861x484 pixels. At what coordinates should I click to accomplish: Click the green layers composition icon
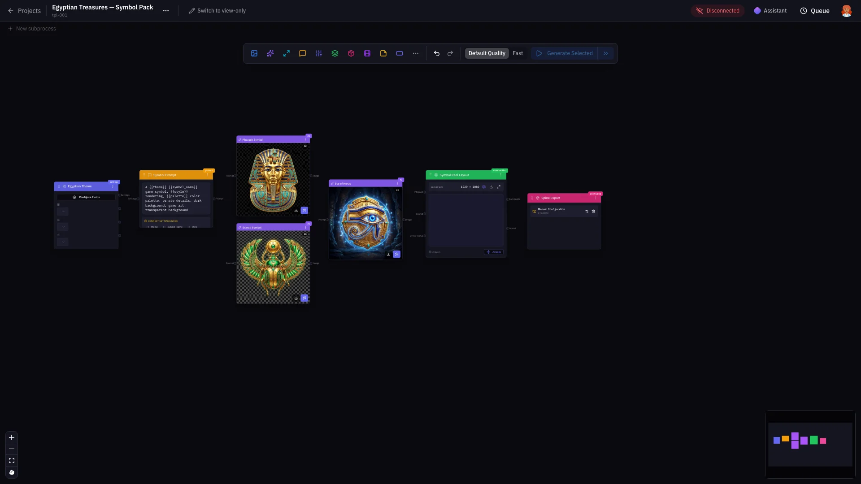(x=335, y=53)
